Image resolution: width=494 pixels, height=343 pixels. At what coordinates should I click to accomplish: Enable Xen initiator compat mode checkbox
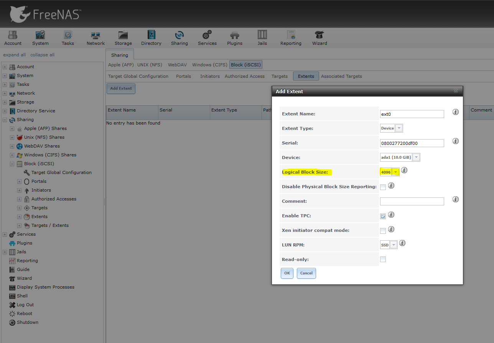[383, 231]
